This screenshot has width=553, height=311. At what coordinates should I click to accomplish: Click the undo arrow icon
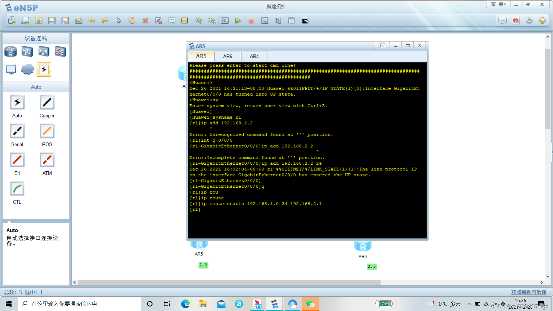coord(92,20)
